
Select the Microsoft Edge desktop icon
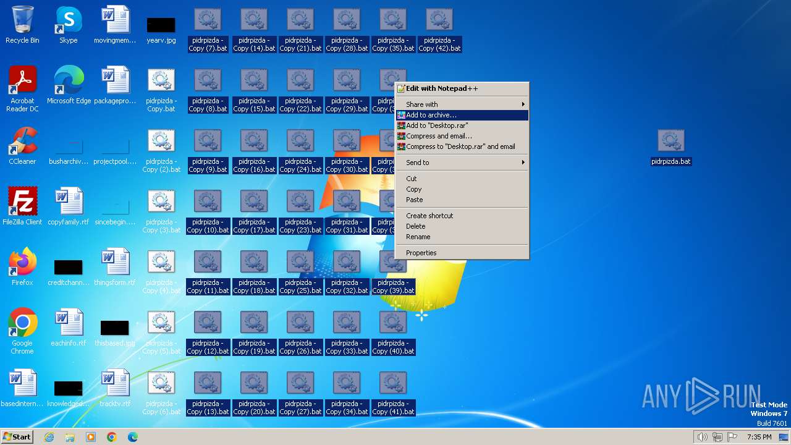[69, 85]
